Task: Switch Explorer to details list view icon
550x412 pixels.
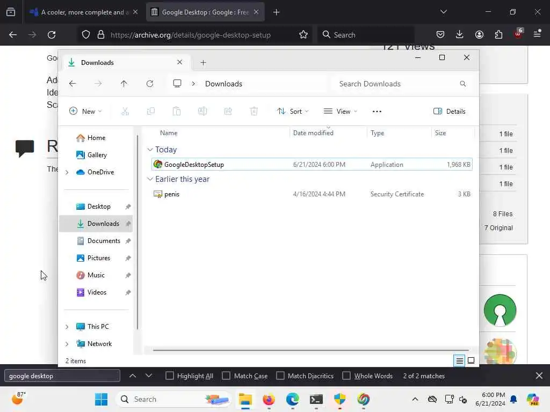Action: 460,360
